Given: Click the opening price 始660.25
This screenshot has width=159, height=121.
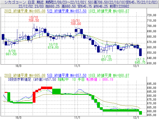Looking at the screenshot, I should pos(52,6).
